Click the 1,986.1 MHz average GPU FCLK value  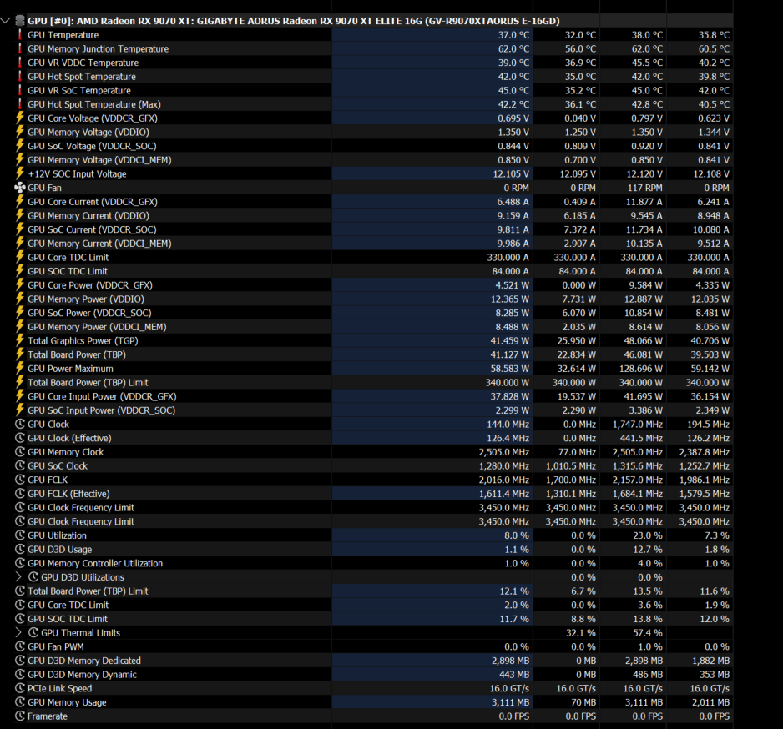[704, 480]
